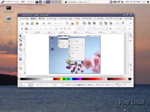Image resolution: width=150 pixels, height=112 pixels.
Task: Open the エクステンション menu
Action: [x=114, y=19]
